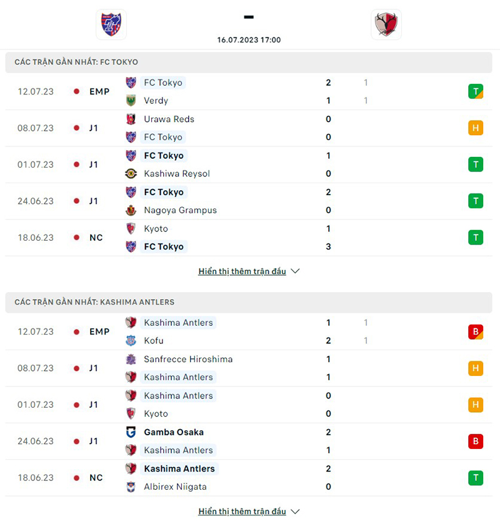
Task: Click the FC Tokyo logo at the top
Action: pyautogui.click(x=111, y=24)
